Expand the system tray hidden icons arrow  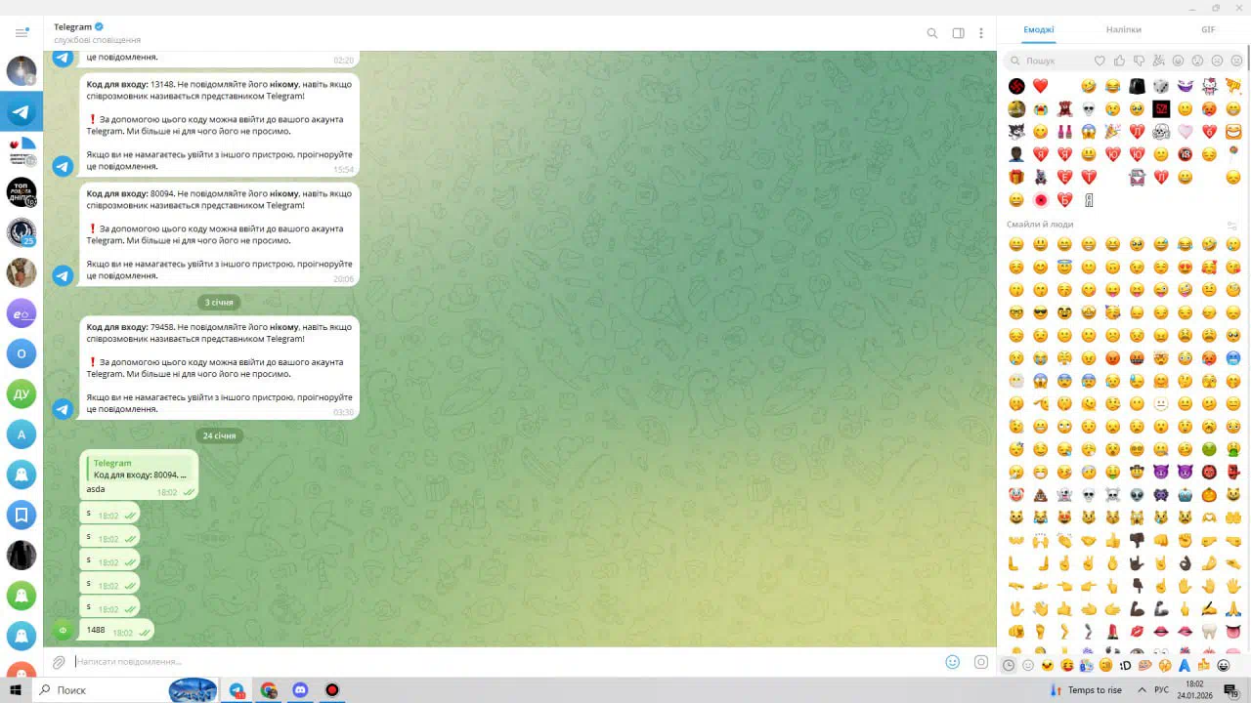click(1142, 690)
